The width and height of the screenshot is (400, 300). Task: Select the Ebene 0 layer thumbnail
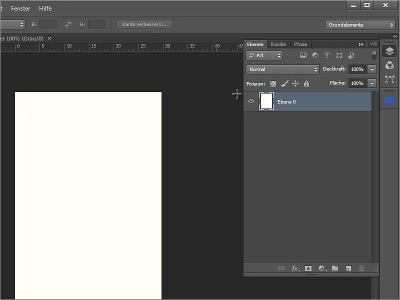pyautogui.click(x=266, y=101)
